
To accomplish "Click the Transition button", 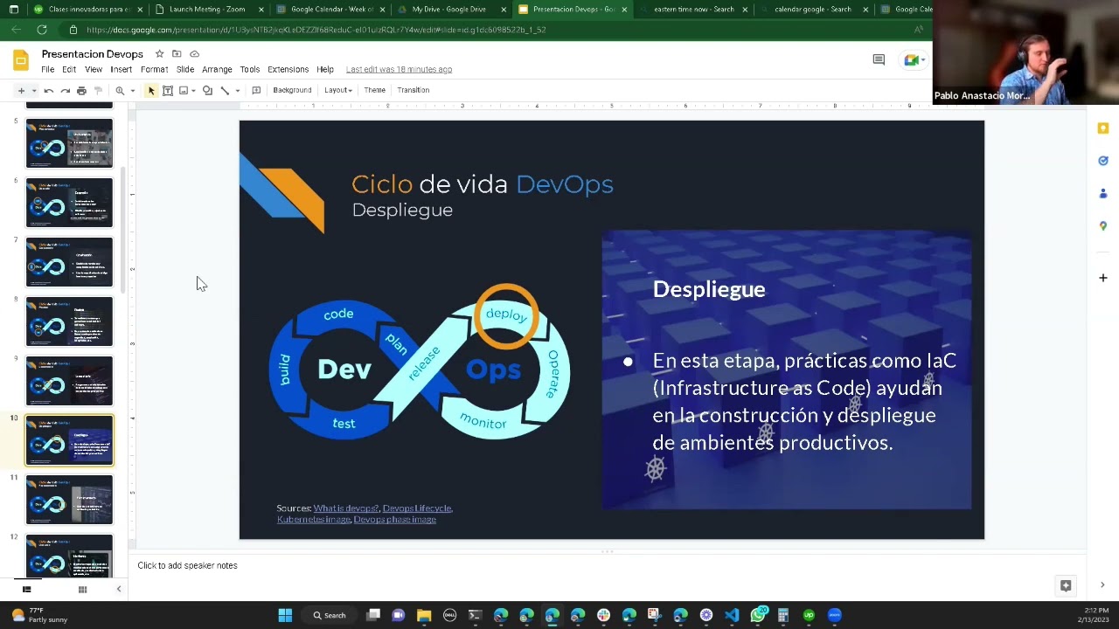I will (x=413, y=90).
